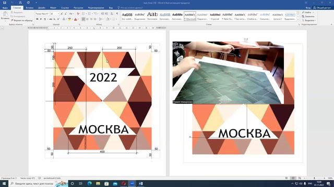Click the borders icon
The width and height of the screenshot is (334, 187).
[x=114, y=19]
